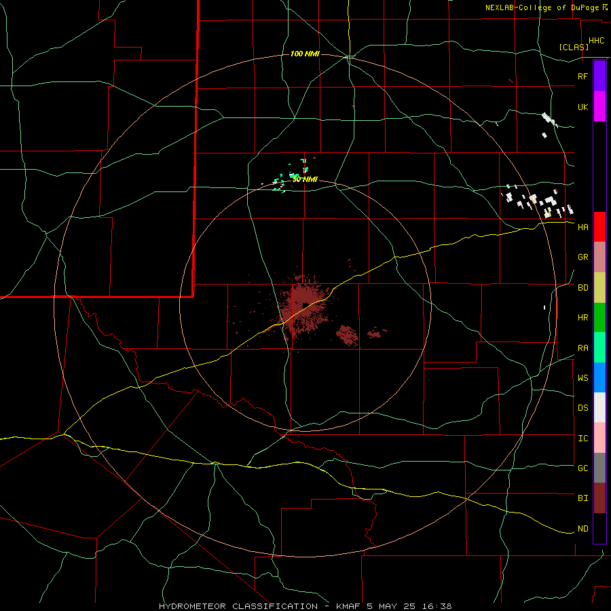Click the BD yellow legend swatch

(x=599, y=287)
